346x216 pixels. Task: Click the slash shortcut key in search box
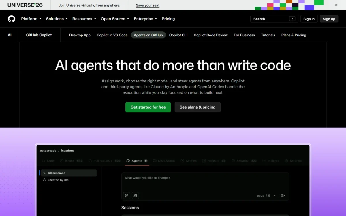[292, 19]
